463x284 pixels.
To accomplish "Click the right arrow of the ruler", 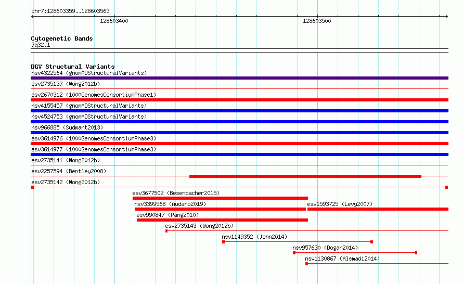I will pyautogui.click(x=446, y=16).
